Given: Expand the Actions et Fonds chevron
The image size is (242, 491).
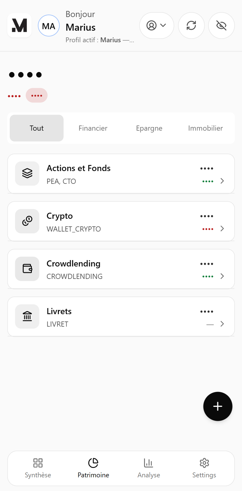Looking at the screenshot, I should tap(222, 181).
